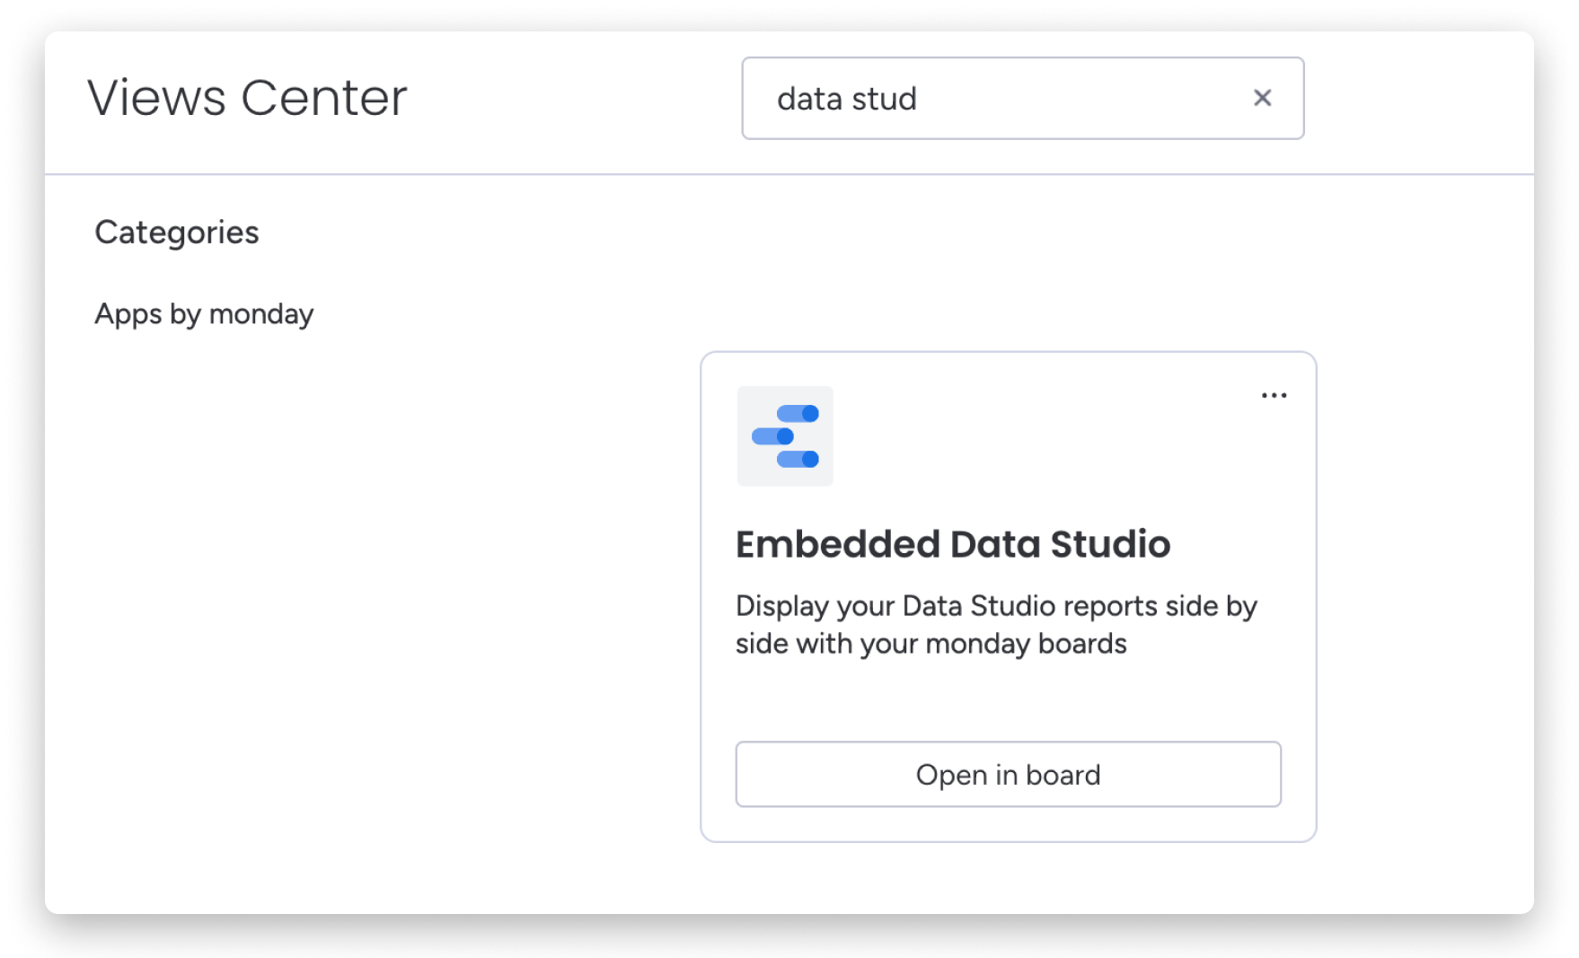
Task: Click the Data Studio card description text
Action: point(995,625)
